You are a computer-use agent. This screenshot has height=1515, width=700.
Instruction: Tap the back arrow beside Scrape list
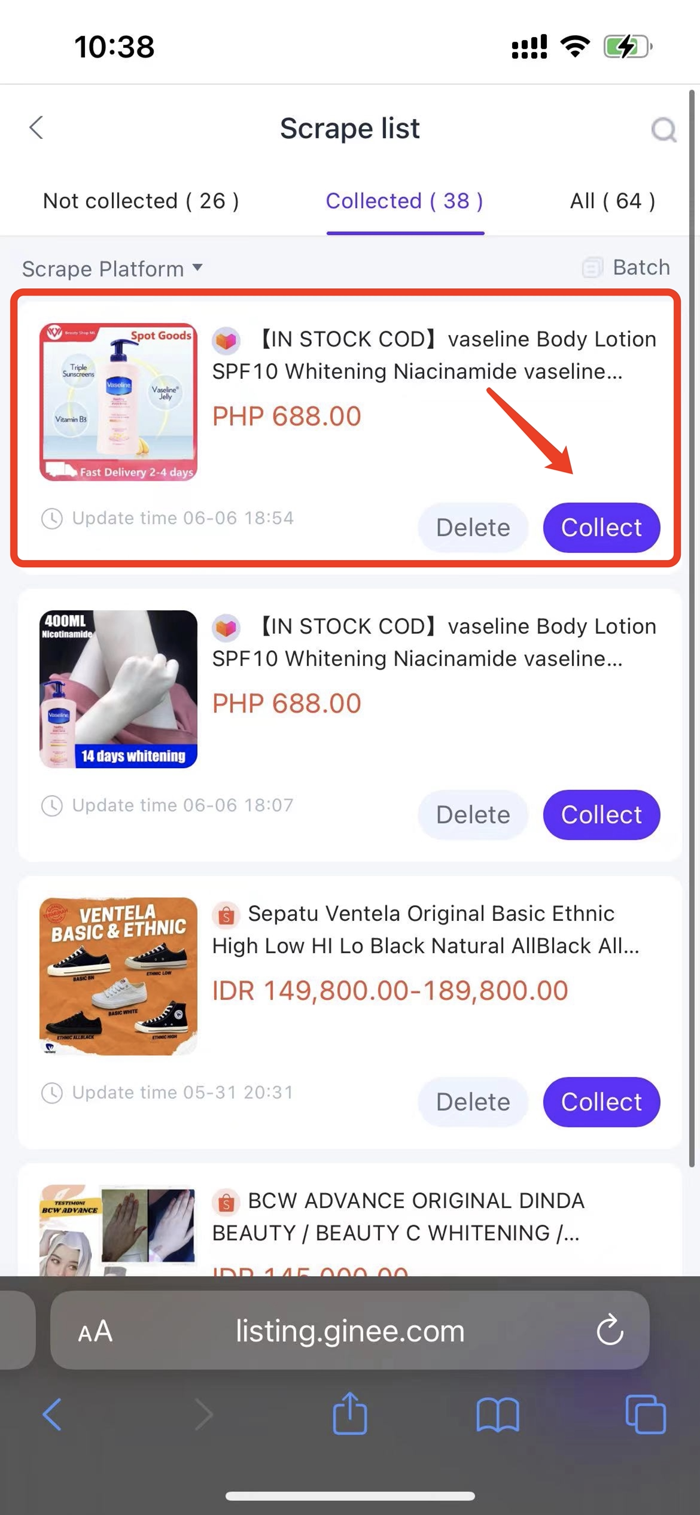point(36,127)
